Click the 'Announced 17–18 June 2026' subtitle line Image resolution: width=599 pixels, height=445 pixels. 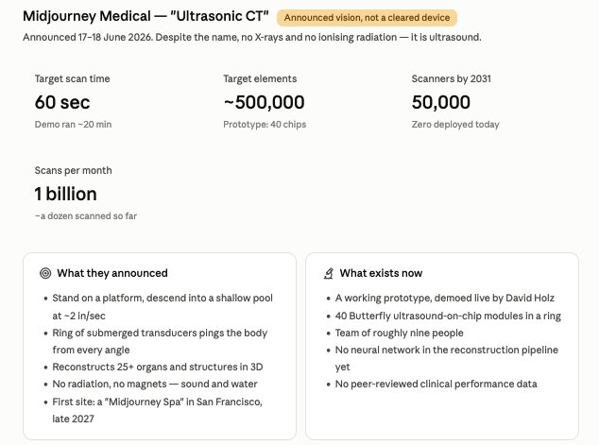(x=252, y=38)
